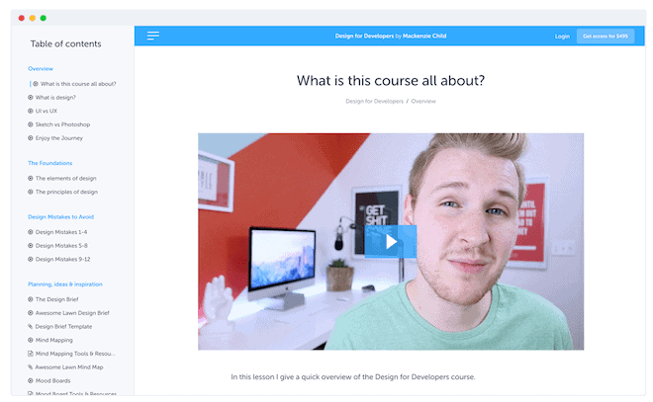
Task: Click the attachment icon beside 'Design Brief Template'
Action: coord(31,326)
